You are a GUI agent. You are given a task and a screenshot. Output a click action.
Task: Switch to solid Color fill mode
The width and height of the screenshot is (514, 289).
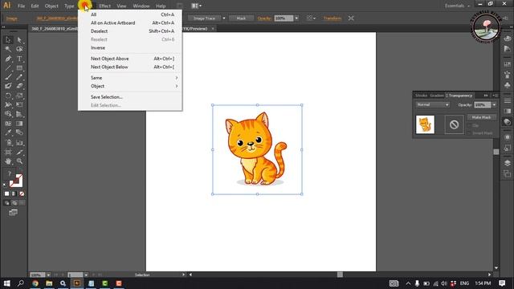tap(7, 193)
